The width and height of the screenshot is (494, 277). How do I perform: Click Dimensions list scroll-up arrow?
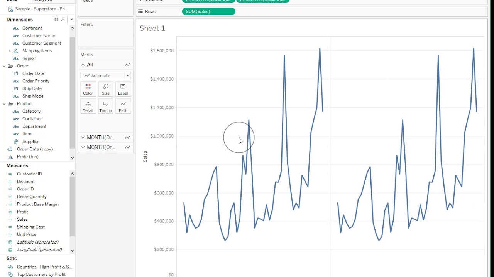pos(72,28)
